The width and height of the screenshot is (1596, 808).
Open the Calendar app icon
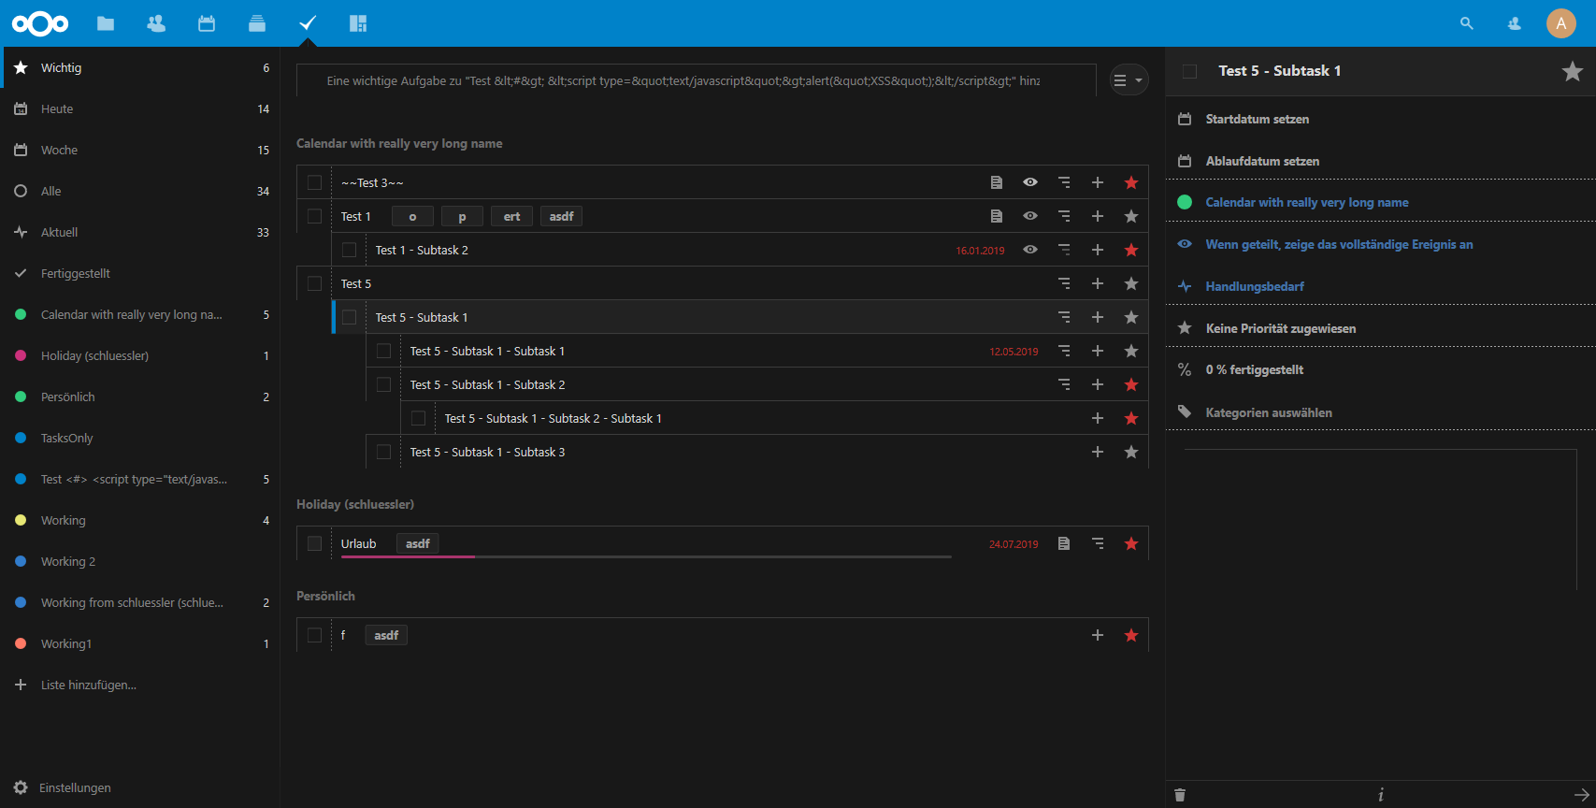(207, 23)
